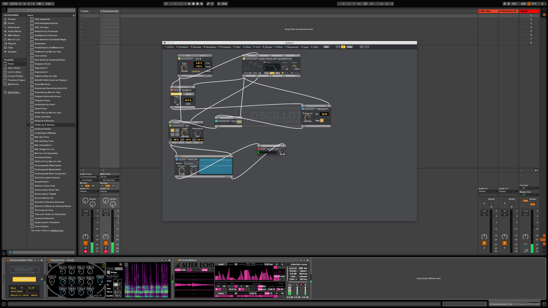The image size is (548, 308).
Task: Select Sounds in the browser categories
Action: pyautogui.click(x=11, y=19)
